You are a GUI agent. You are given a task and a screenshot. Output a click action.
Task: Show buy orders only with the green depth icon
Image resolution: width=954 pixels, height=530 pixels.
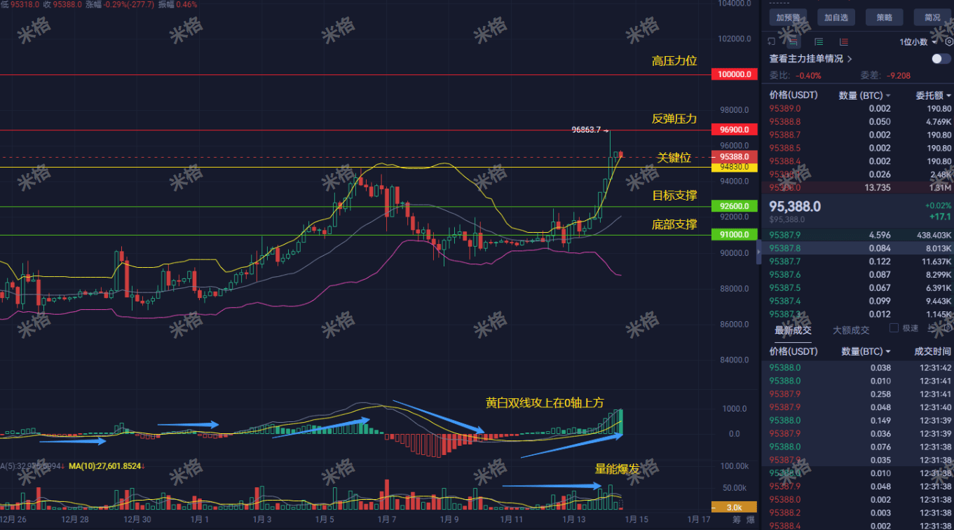tap(818, 42)
